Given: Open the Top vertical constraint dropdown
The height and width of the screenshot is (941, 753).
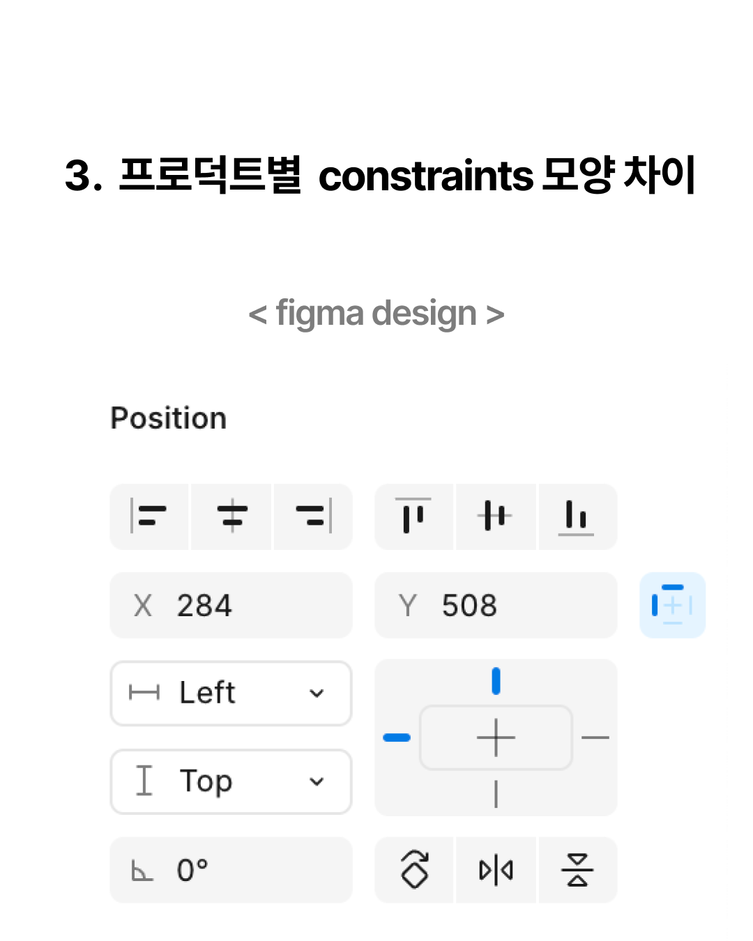Looking at the screenshot, I should click(x=231, y=781).
